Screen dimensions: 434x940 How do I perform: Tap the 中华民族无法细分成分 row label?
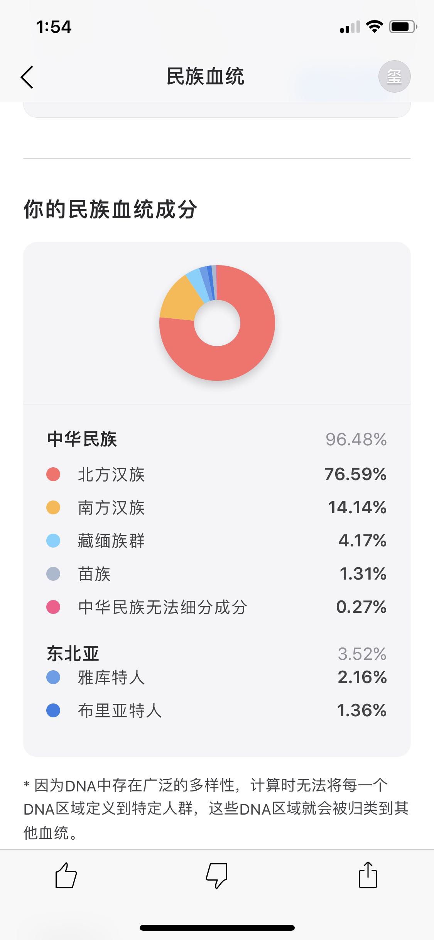(x=162, y=607)
